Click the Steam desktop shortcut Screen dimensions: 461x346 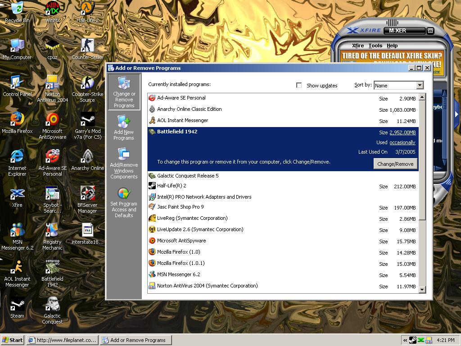(17, 307)
